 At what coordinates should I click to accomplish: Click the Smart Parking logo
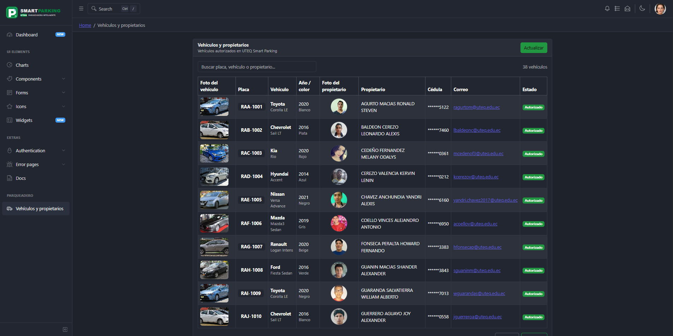pyautogui.click(x=34, y=12)
